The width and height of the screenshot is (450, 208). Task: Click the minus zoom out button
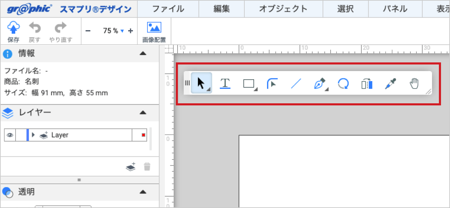pyautogui.click(x=88, y=31)
